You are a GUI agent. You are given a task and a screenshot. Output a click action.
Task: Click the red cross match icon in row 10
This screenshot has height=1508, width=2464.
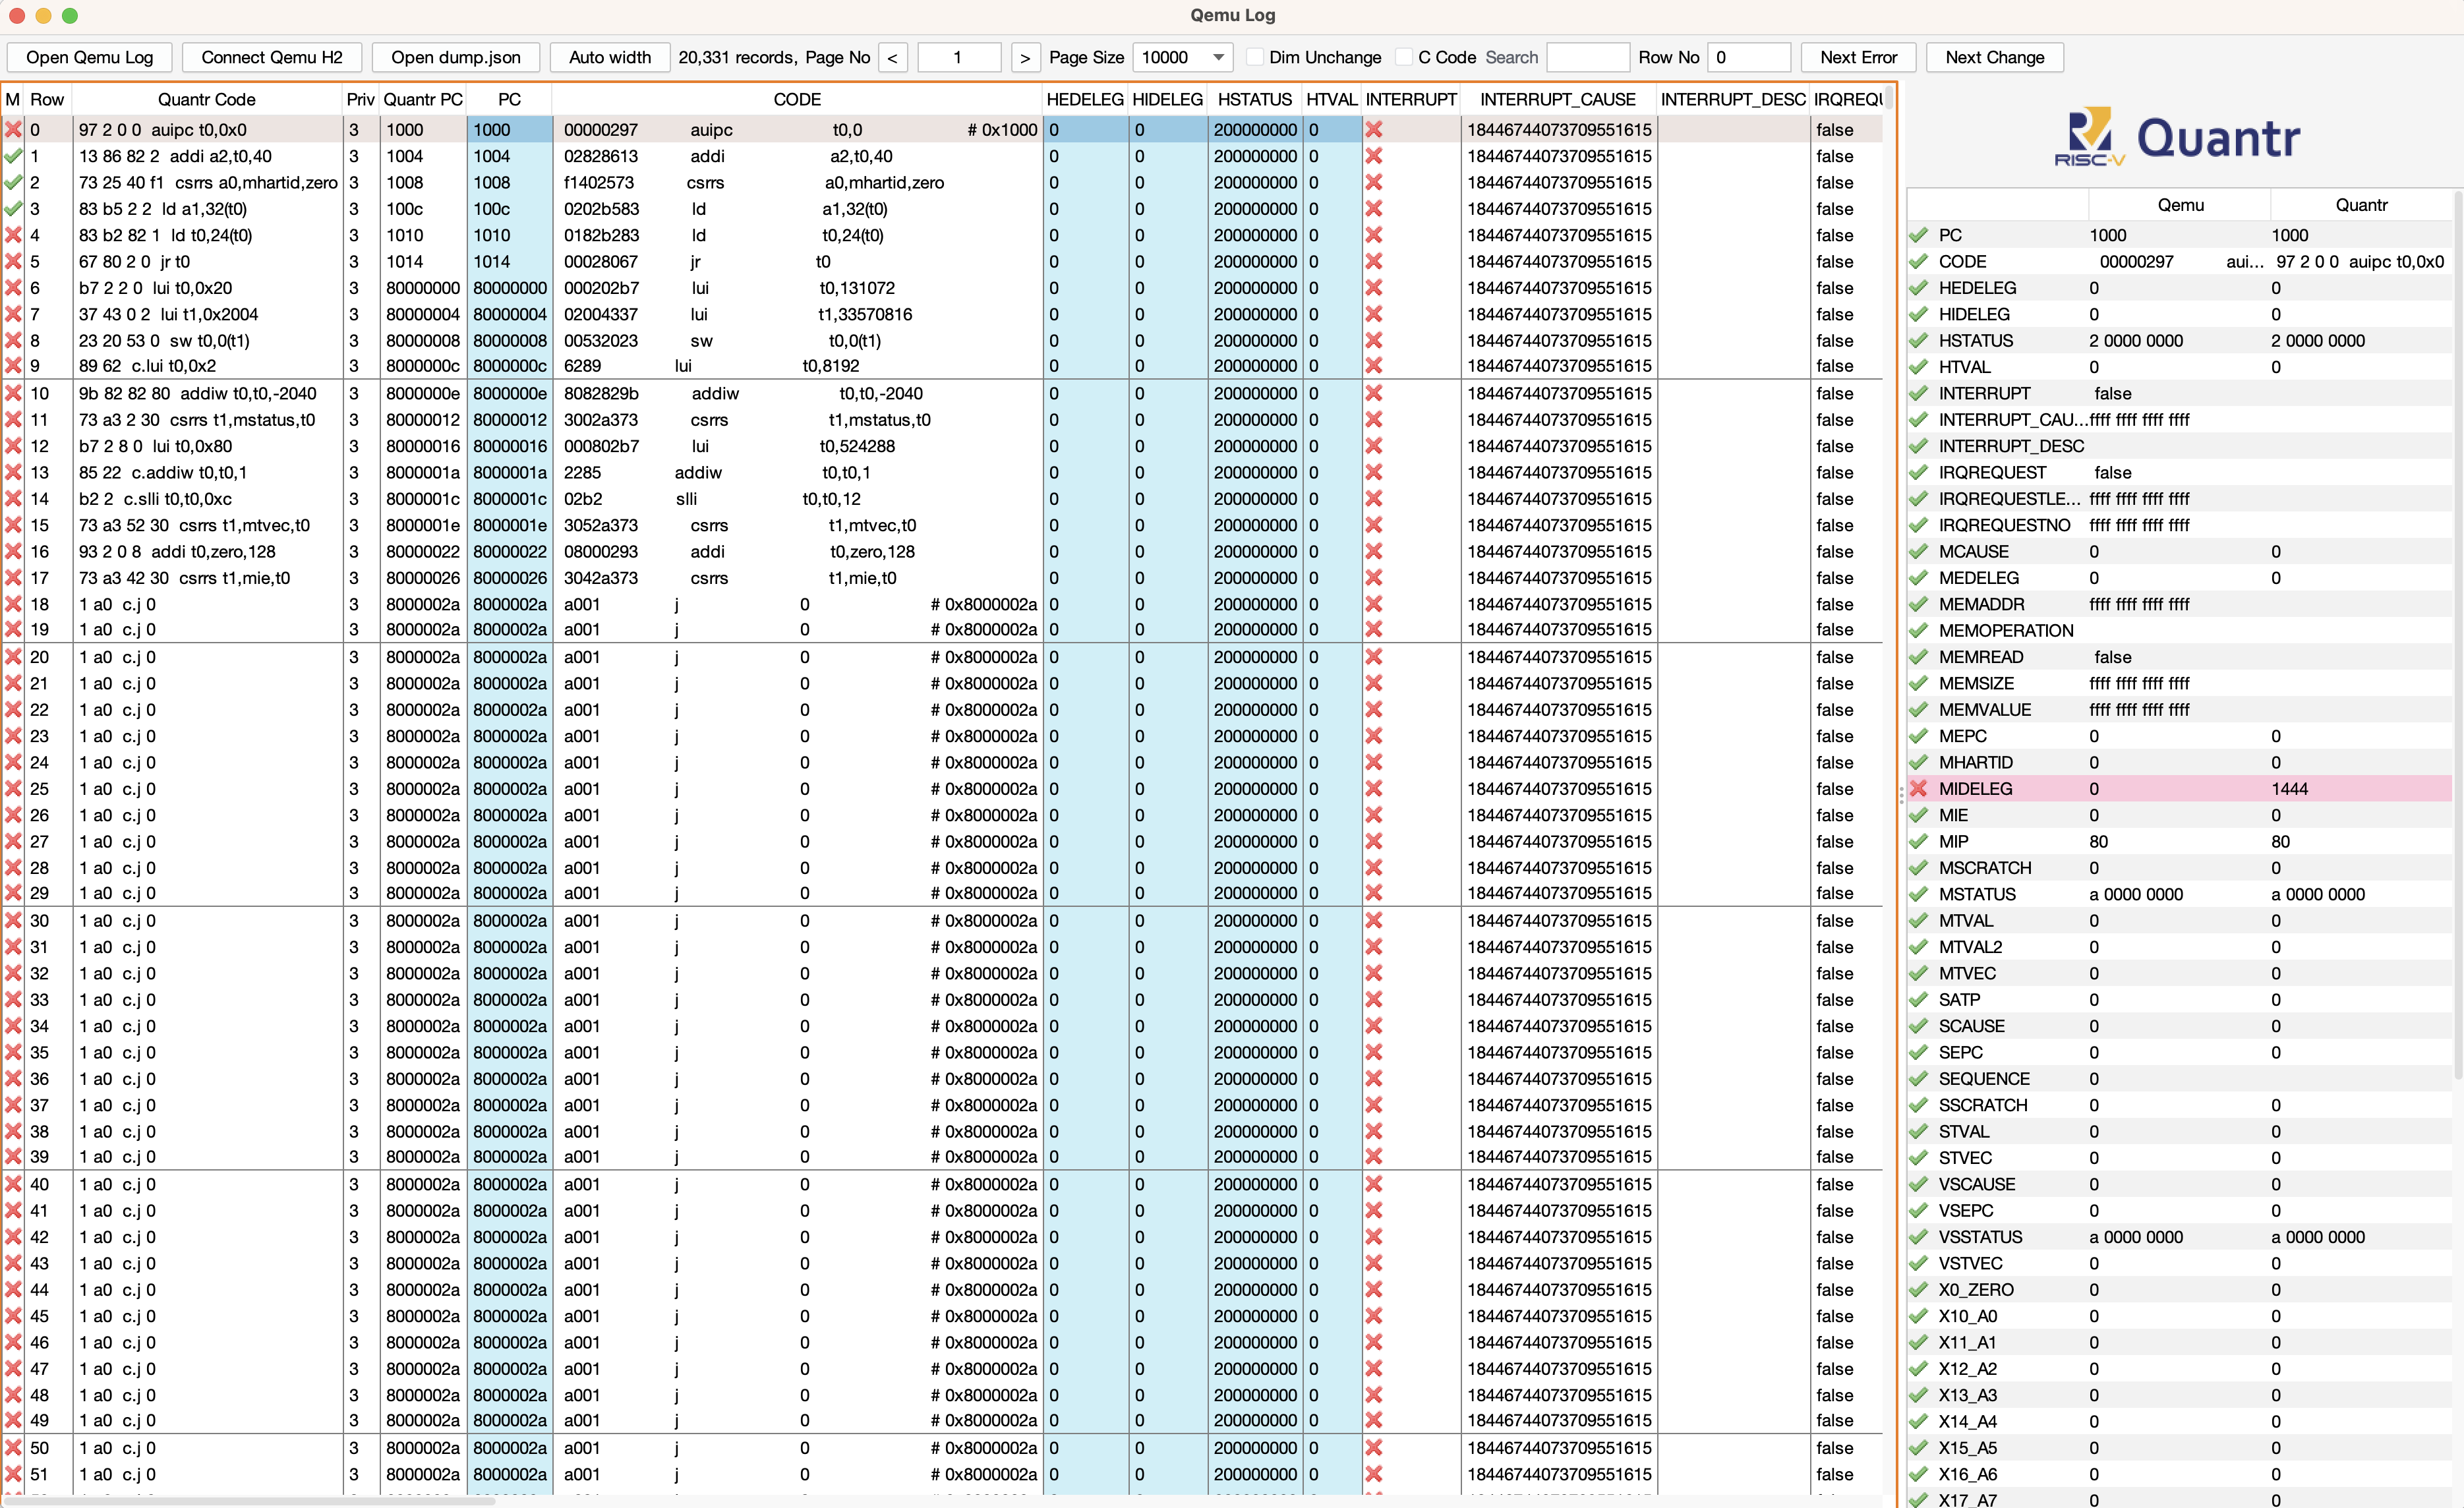[13, 393]
